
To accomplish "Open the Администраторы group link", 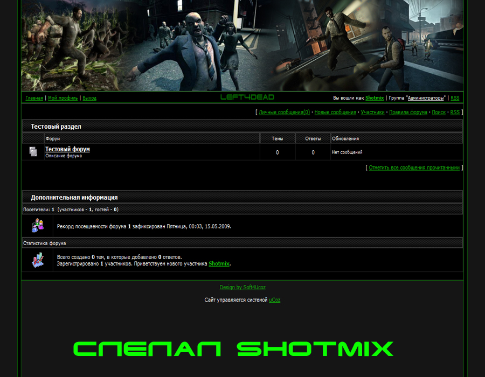I will (426, 98).
